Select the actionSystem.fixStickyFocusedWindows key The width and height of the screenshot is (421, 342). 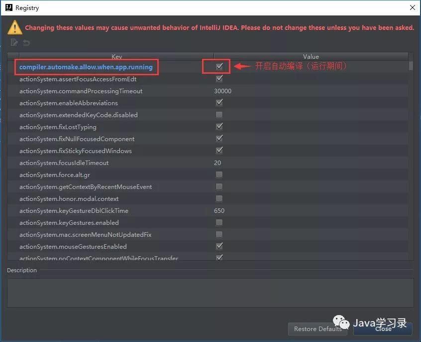(x=76, y=151)
